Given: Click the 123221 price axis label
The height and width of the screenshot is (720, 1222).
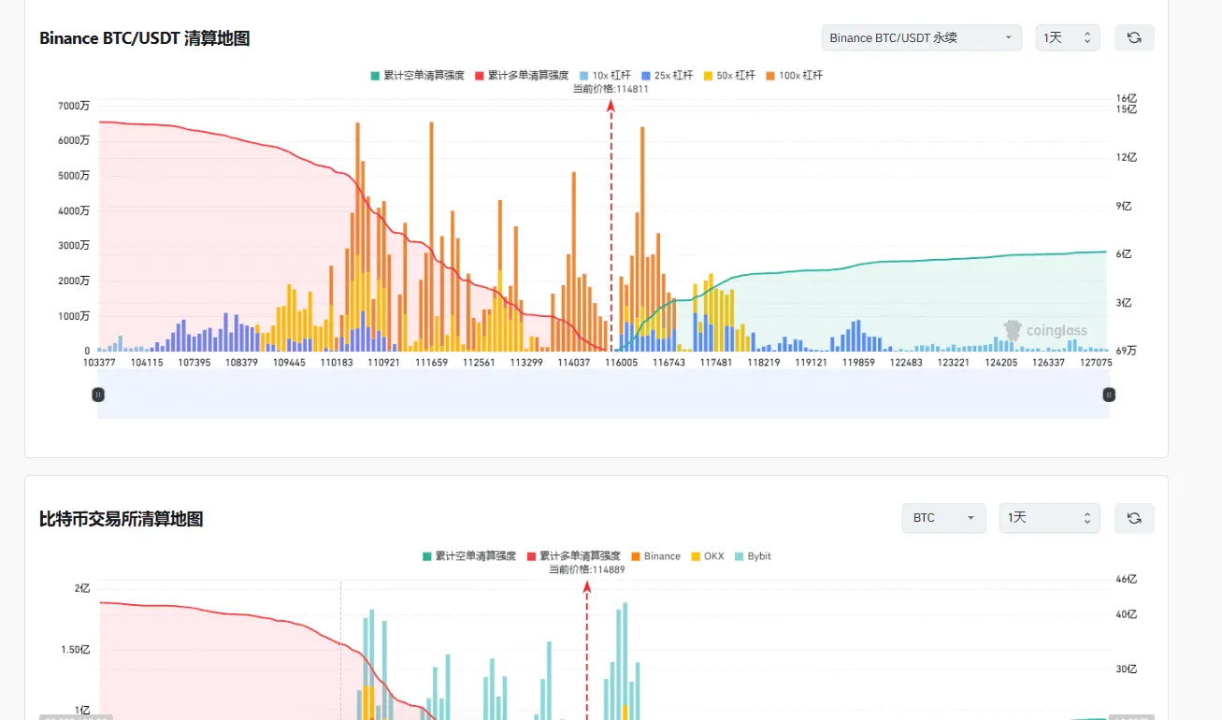Looking at the screenshot, I should [954, 363].
